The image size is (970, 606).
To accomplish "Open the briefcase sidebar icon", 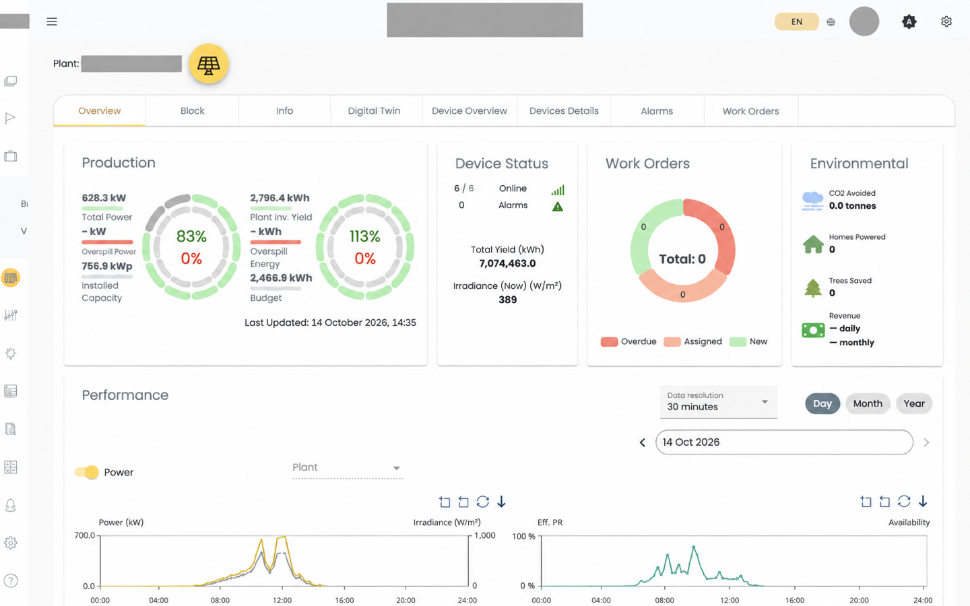I will (11, 156).
